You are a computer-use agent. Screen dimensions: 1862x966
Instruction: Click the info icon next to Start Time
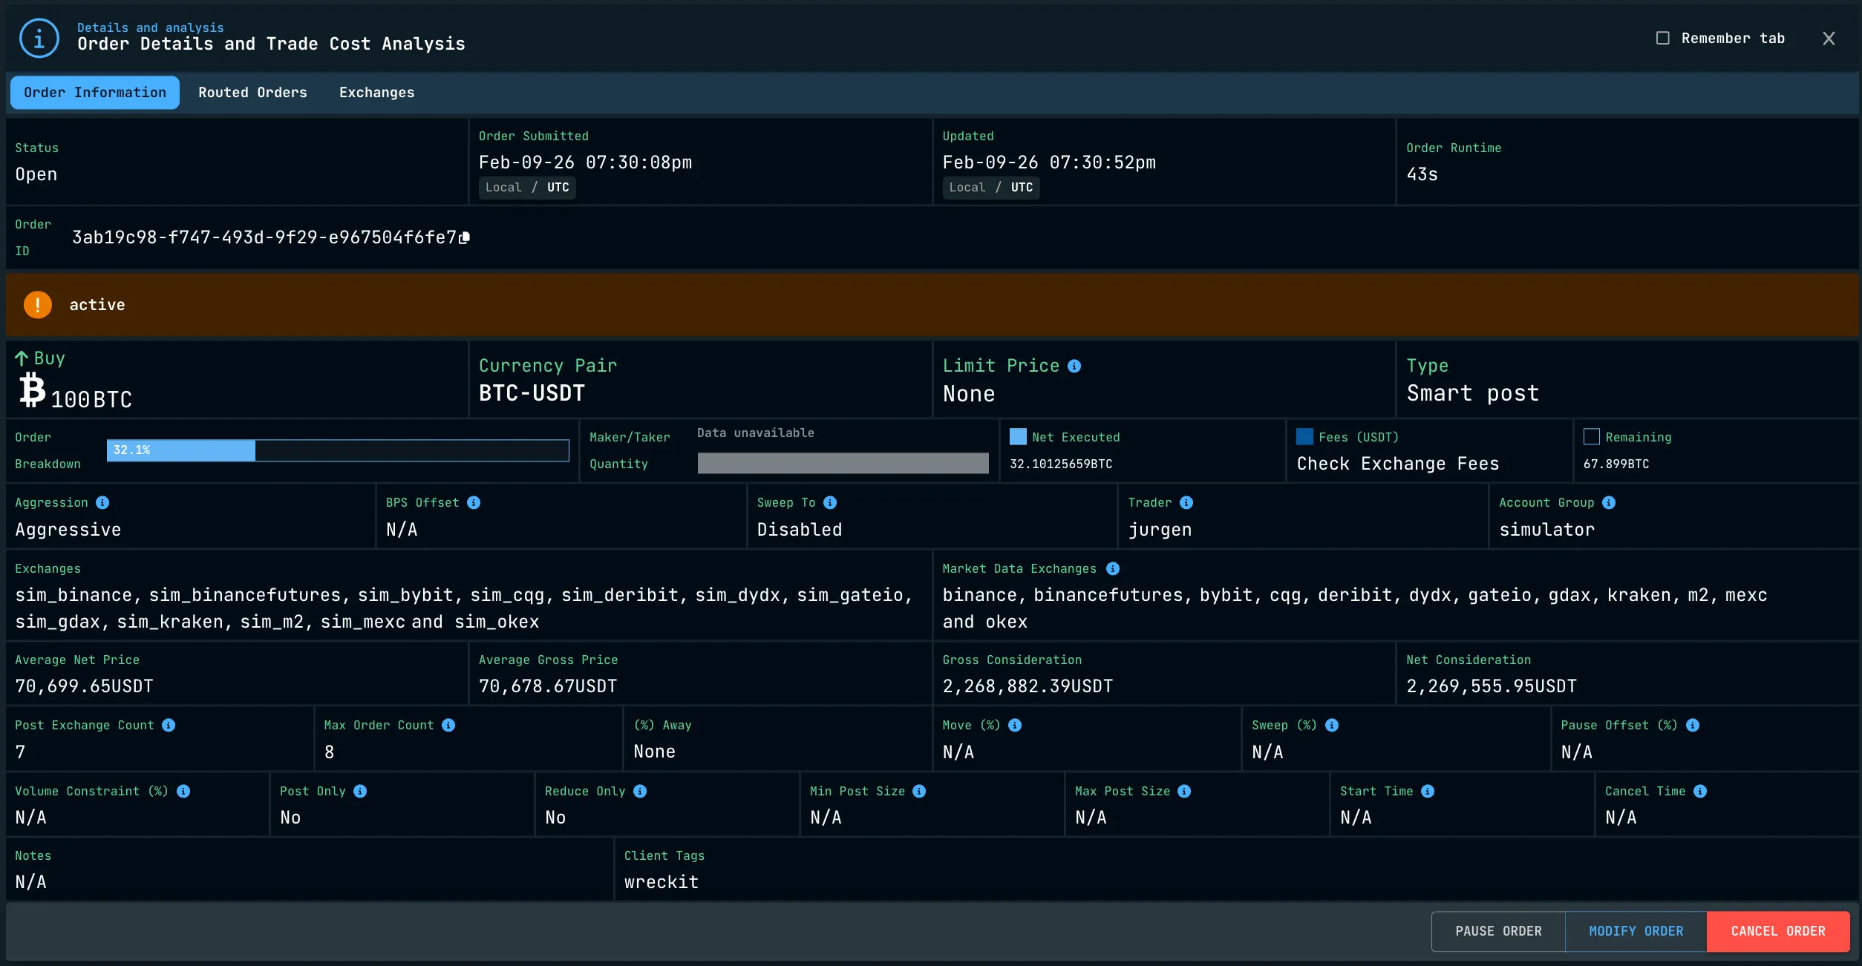1428,791
